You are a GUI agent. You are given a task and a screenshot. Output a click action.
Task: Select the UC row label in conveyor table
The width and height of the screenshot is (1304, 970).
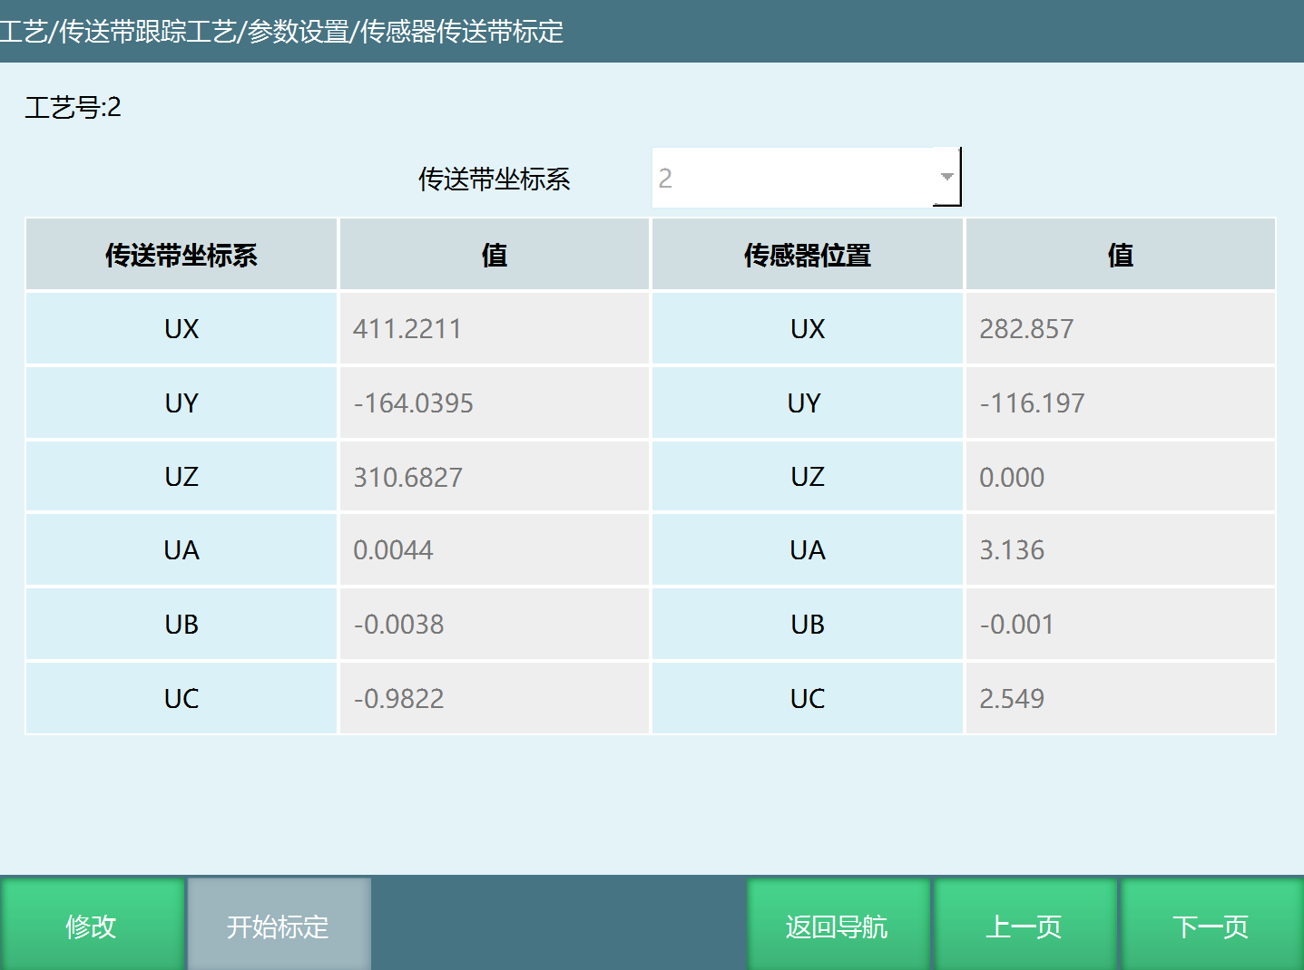[x=181, y=698]
